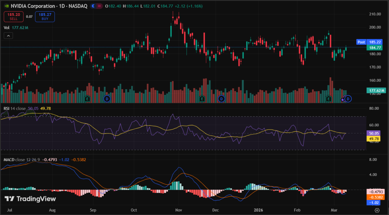Open the dividend marker in early September
The height and width of the screenshot is (215, 389).
107,99
